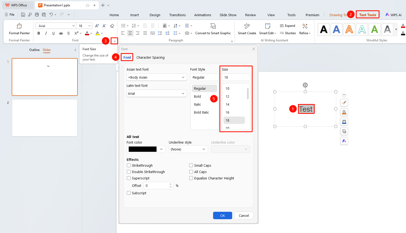406x233 pixels.
Task: Click the Format Painter icon
Action: (19, 26)
